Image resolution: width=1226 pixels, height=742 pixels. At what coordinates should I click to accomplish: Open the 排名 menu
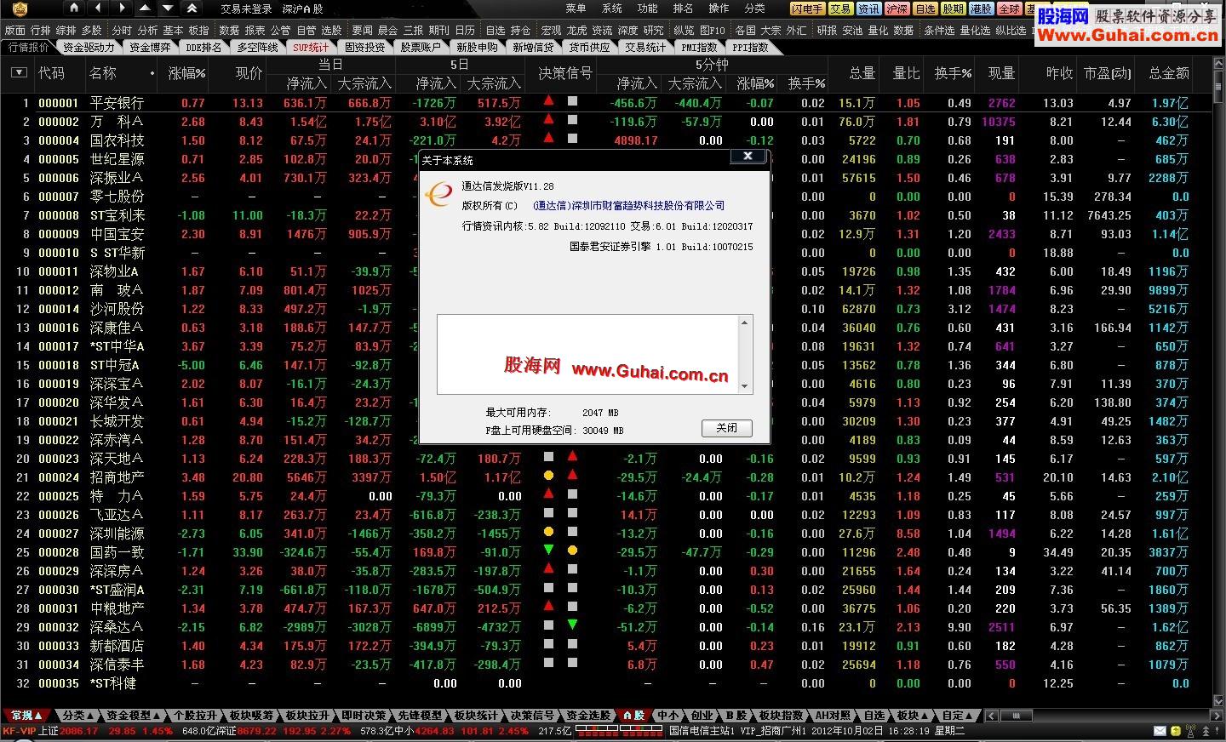pyautogui.click(x=683, y=9)
